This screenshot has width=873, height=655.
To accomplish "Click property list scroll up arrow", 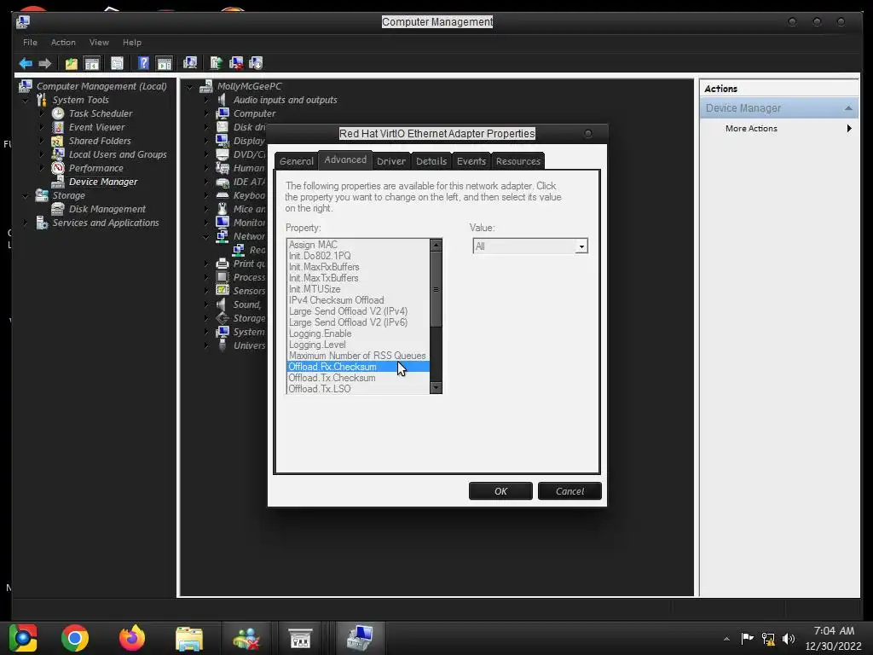I will click(x=436, y=245).
